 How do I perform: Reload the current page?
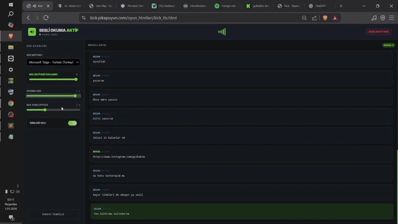(46, 18)
